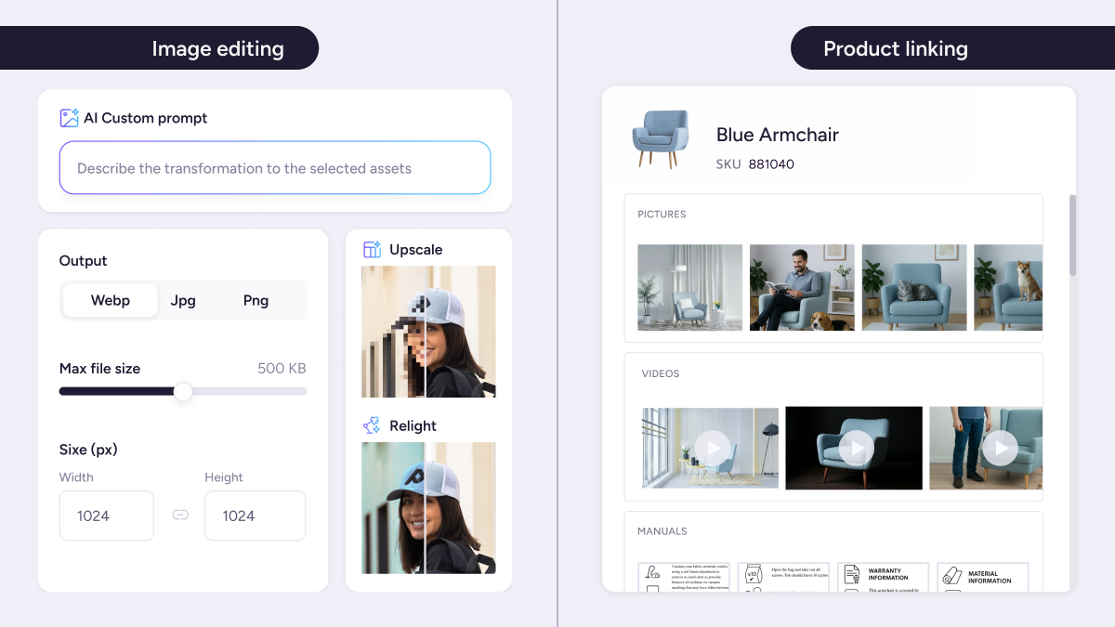This screenshot has height=627, width=1115.
Task: Click the Blue Armchair product icon
Action: [661, 139]
